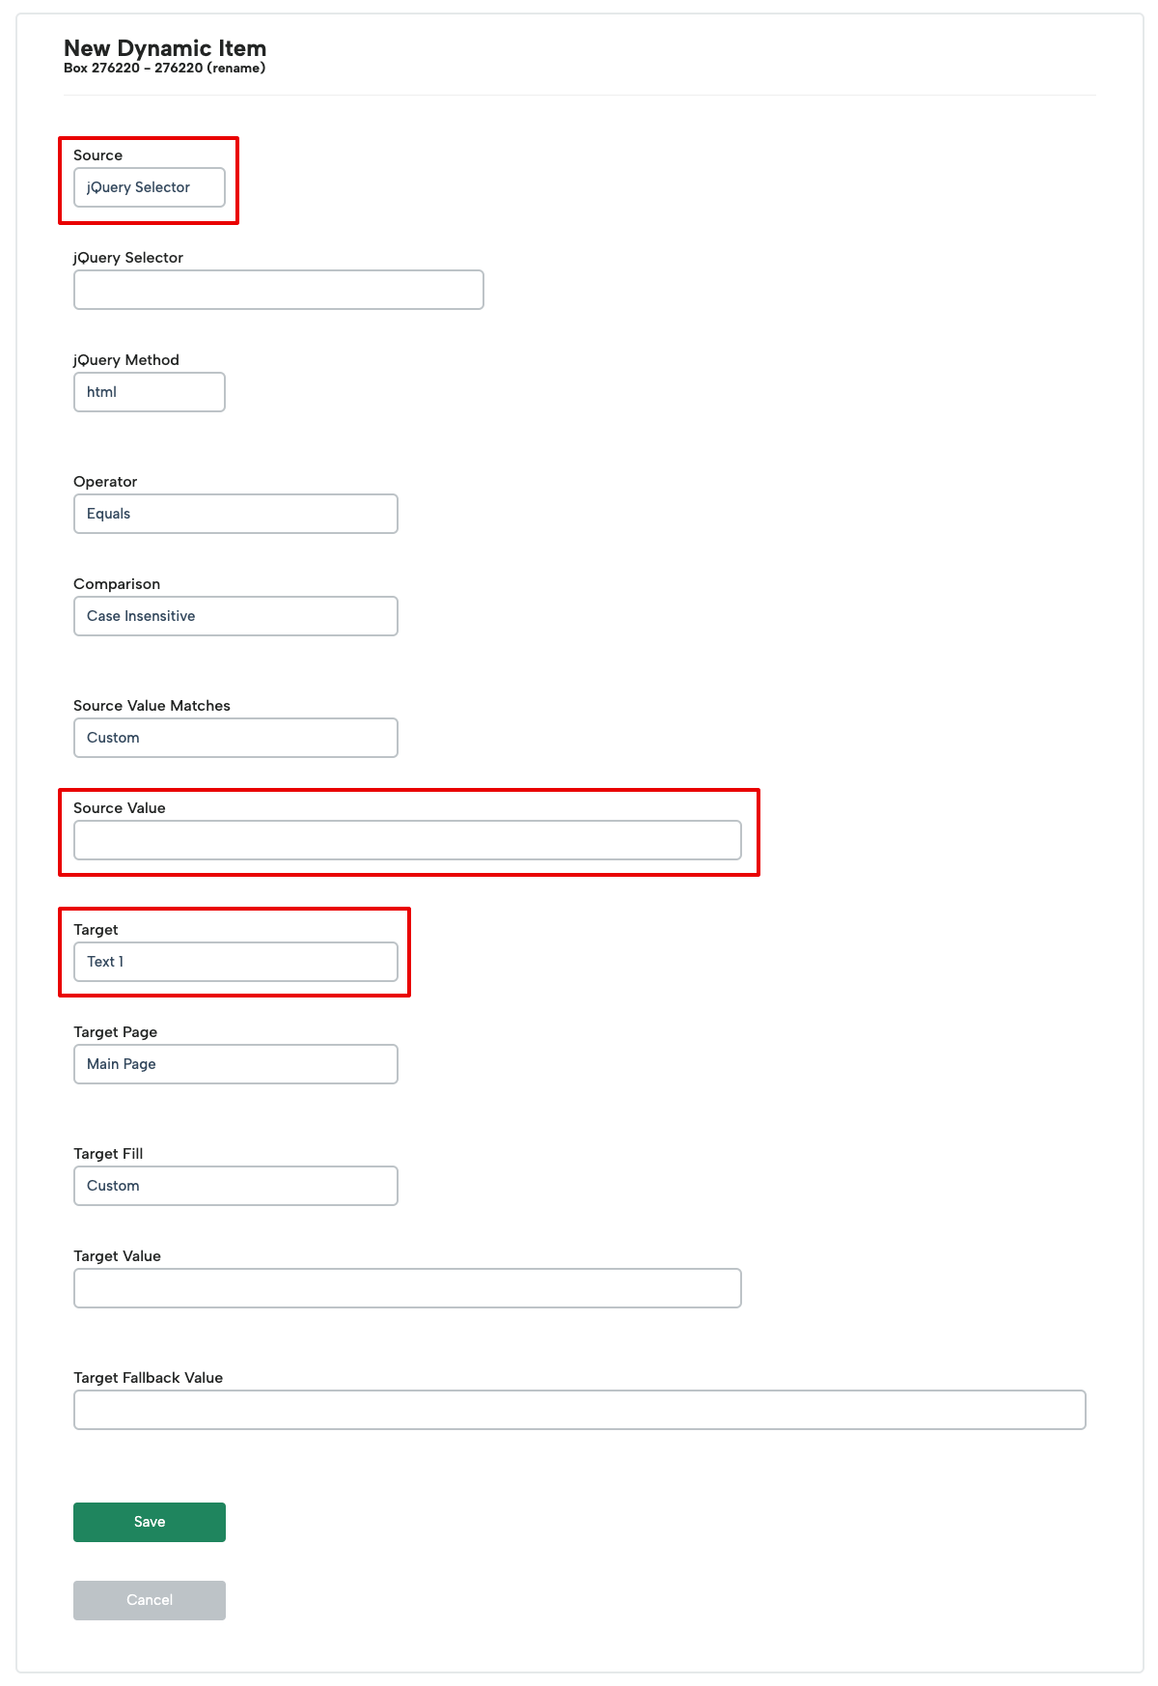Image resolution: width=1158 pixels, height=1686 pixels.
Task: Open the Operator dropdown showing Equals
Action: tap(235, 514)
